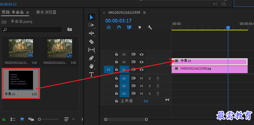Enable voice-over record on A1
The width and height of the screenshot is (254, 125).
pyautogui.click(x=158, y=78)
